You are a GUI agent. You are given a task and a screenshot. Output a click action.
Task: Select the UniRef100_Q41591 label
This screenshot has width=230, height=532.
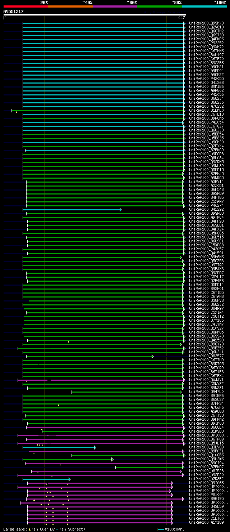tap(206, 253)
